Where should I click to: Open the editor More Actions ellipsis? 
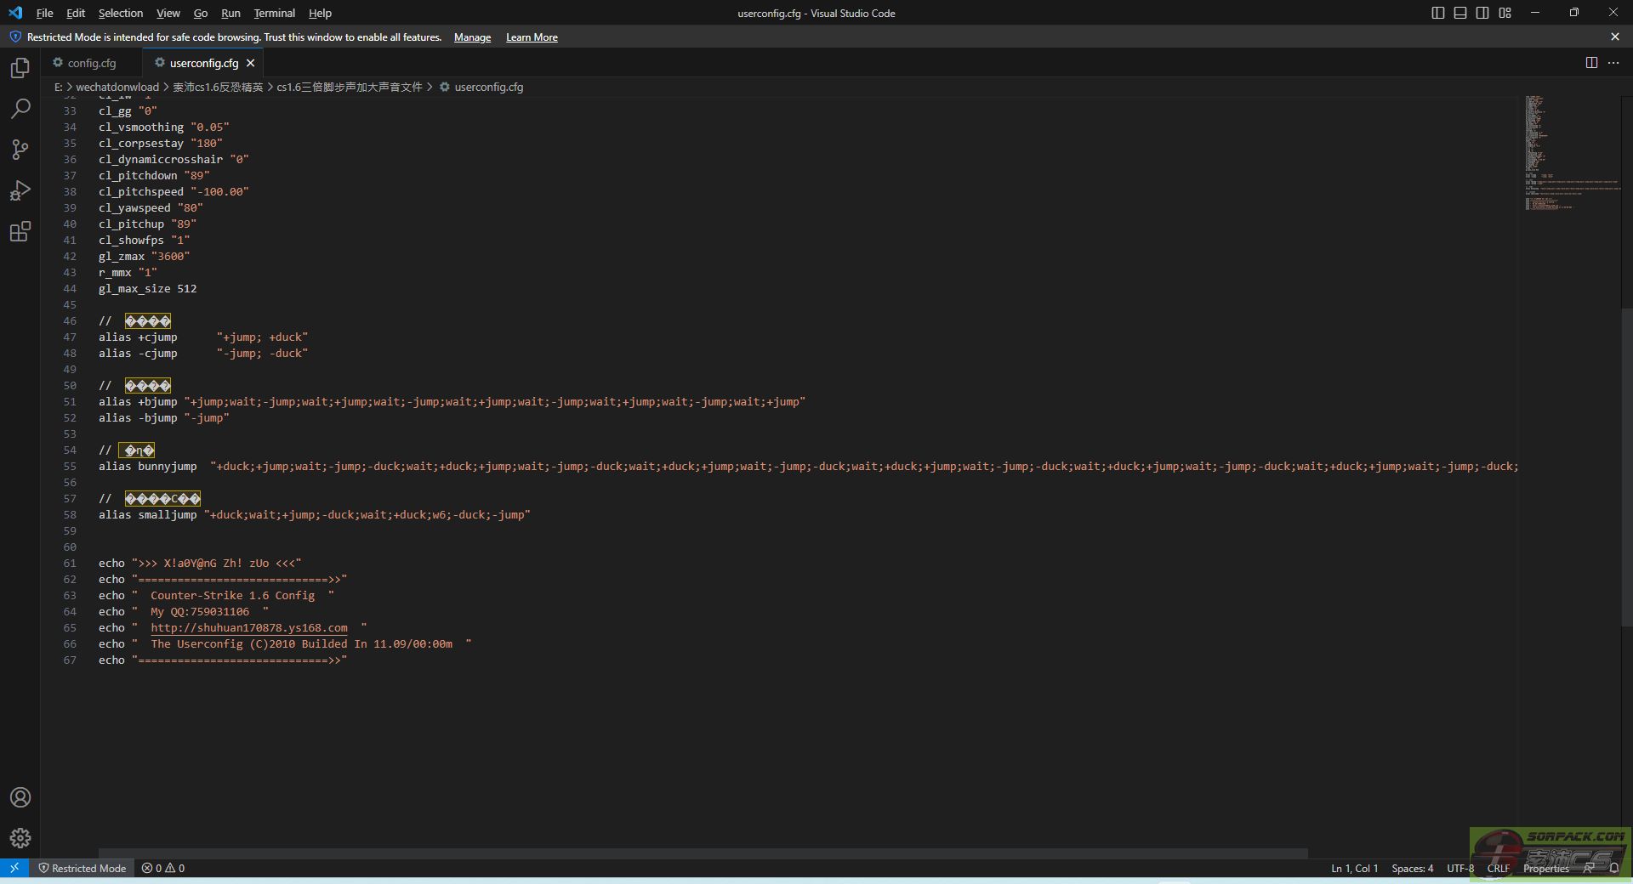pos(1613,63)
